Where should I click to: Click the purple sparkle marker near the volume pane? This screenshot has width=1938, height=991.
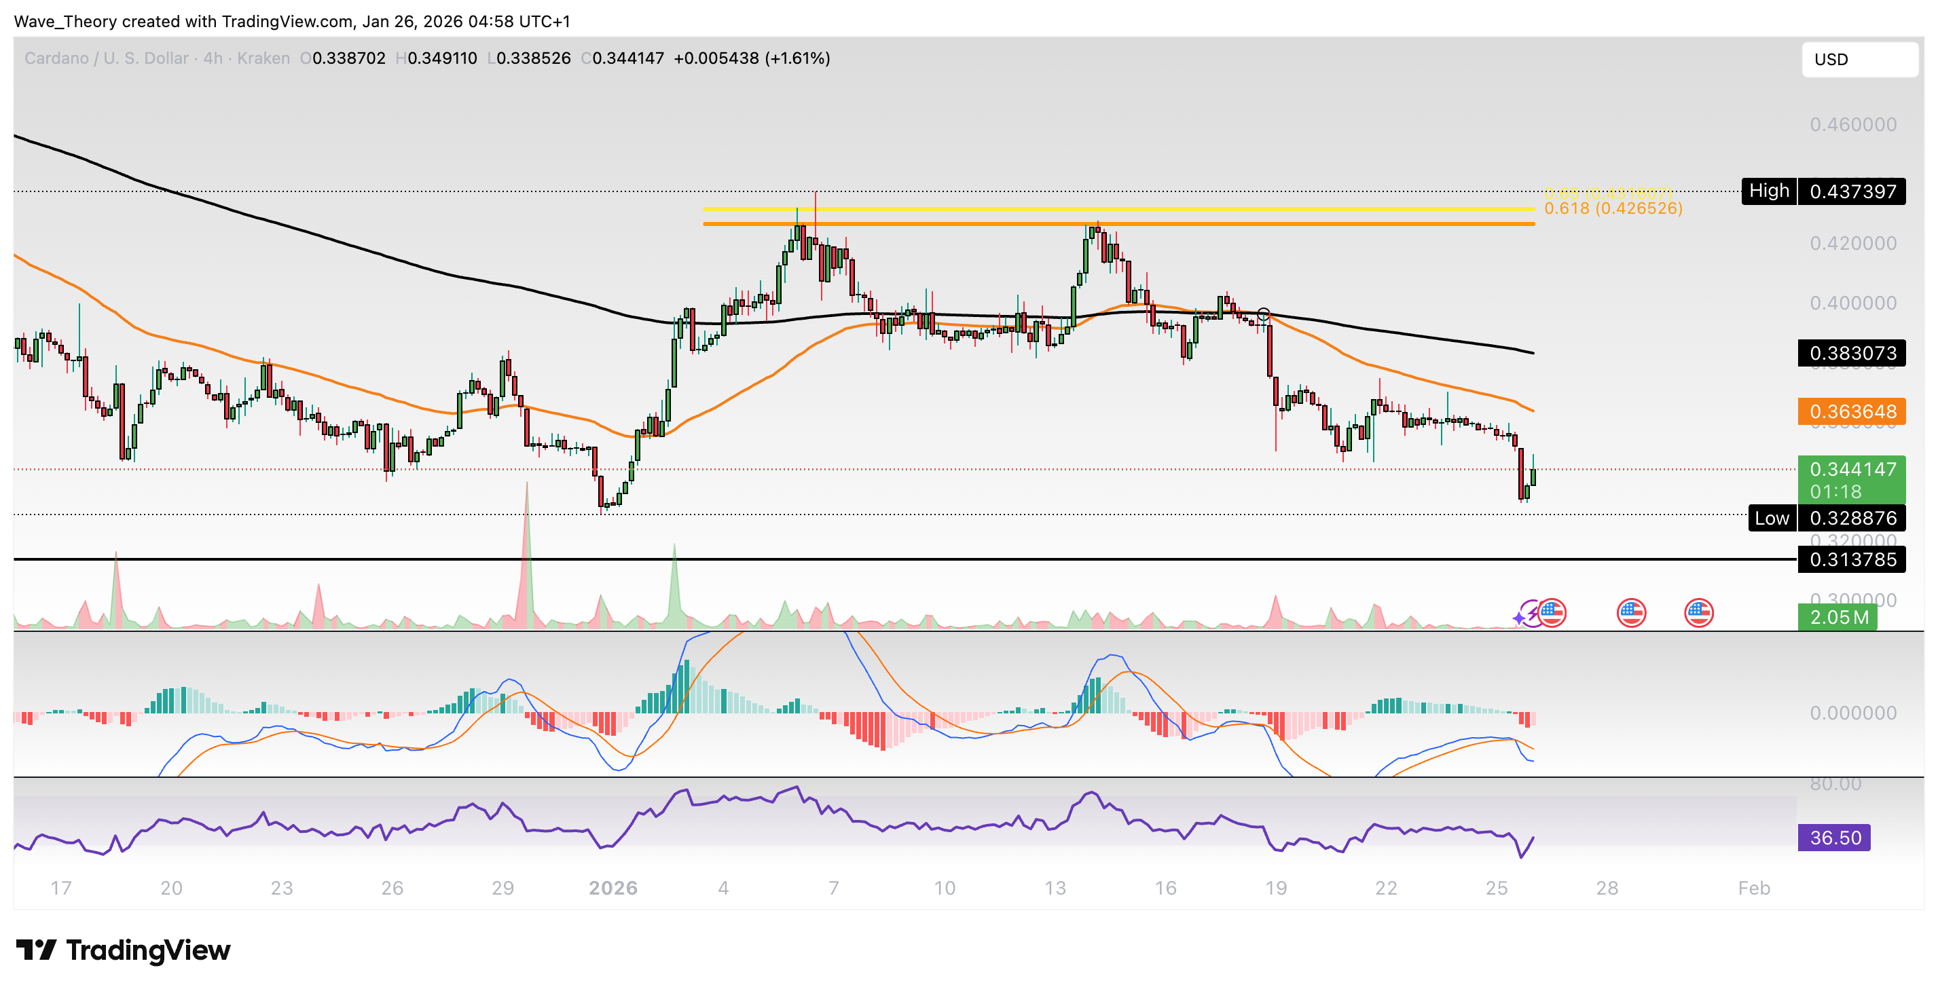tap(1519, 620)
